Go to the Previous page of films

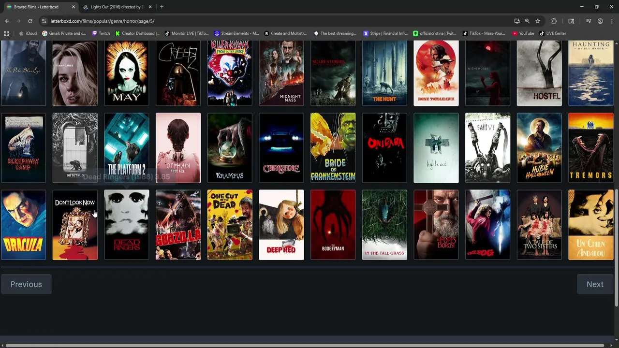[x=26, y=284]
